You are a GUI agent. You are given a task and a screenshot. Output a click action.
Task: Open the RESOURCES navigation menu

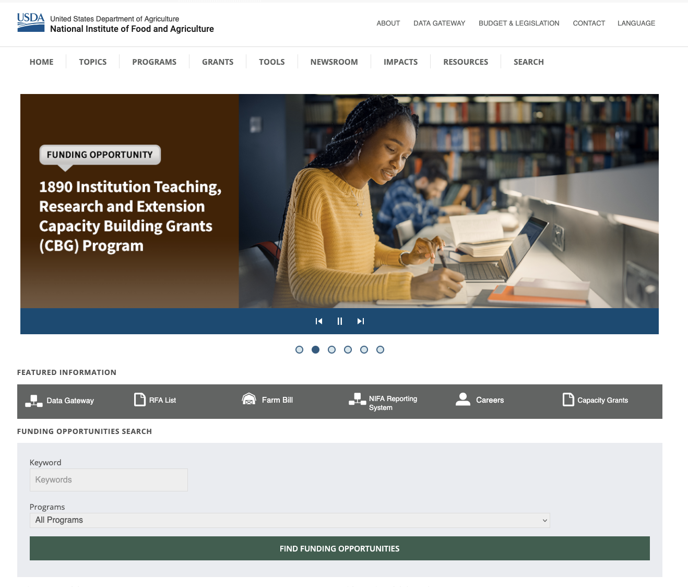(x=466, y=62)
